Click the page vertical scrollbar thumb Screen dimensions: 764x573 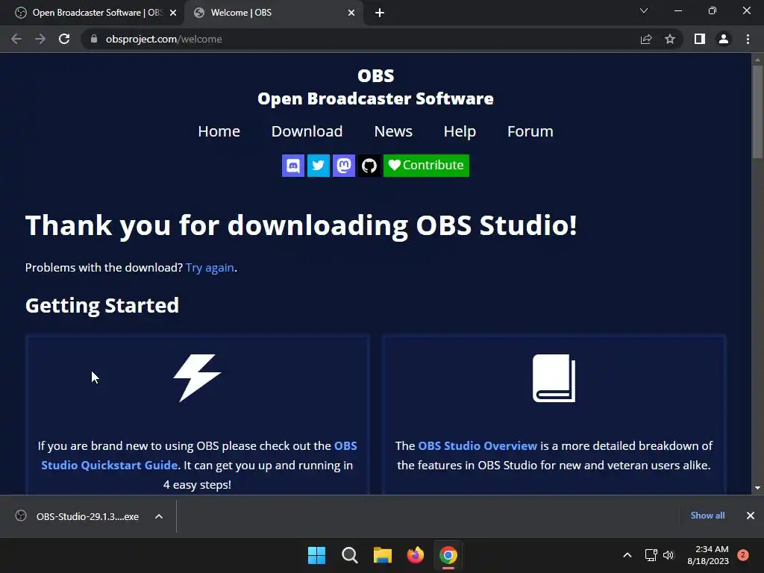(757, 111)
